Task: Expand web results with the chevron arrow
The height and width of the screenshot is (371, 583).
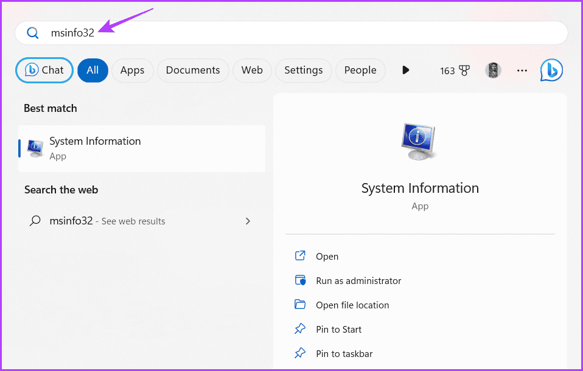Action: tap(248, 221)
